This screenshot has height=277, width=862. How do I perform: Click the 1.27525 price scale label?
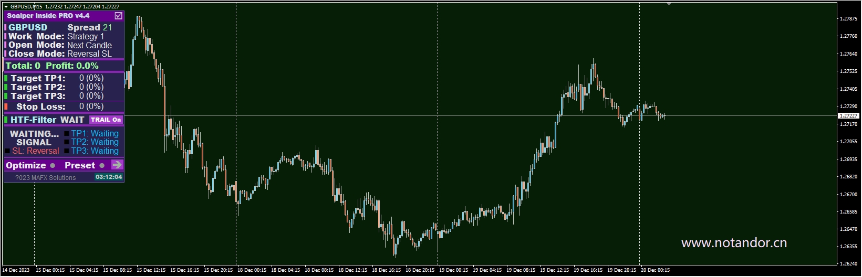pos(849,71)
